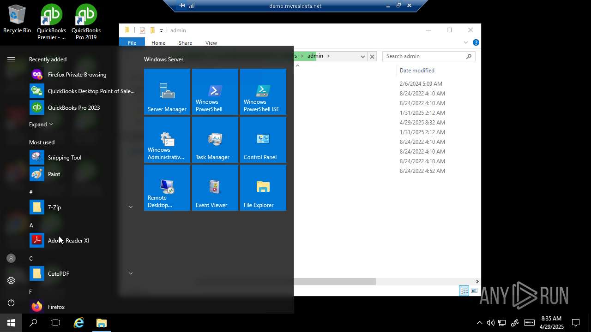Switch to the View ribbon tab
This screenshot has width=591, height=332.
(211, 43)
